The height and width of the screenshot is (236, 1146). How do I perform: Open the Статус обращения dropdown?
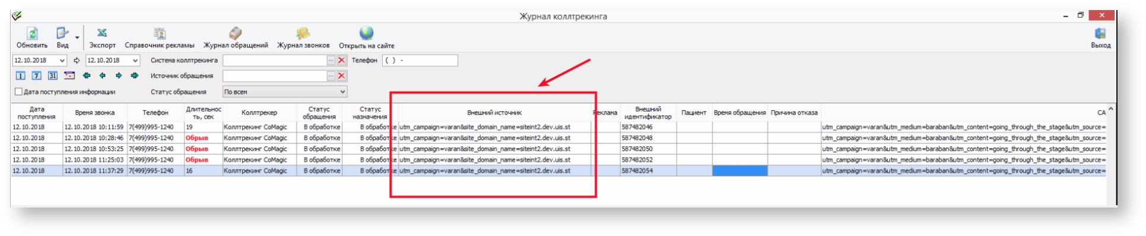[342, 92]
